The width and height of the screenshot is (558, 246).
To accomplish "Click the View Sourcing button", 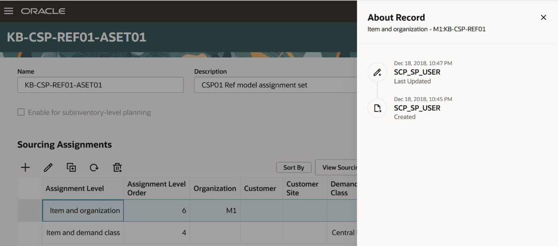I will click(x=336, y=167).
